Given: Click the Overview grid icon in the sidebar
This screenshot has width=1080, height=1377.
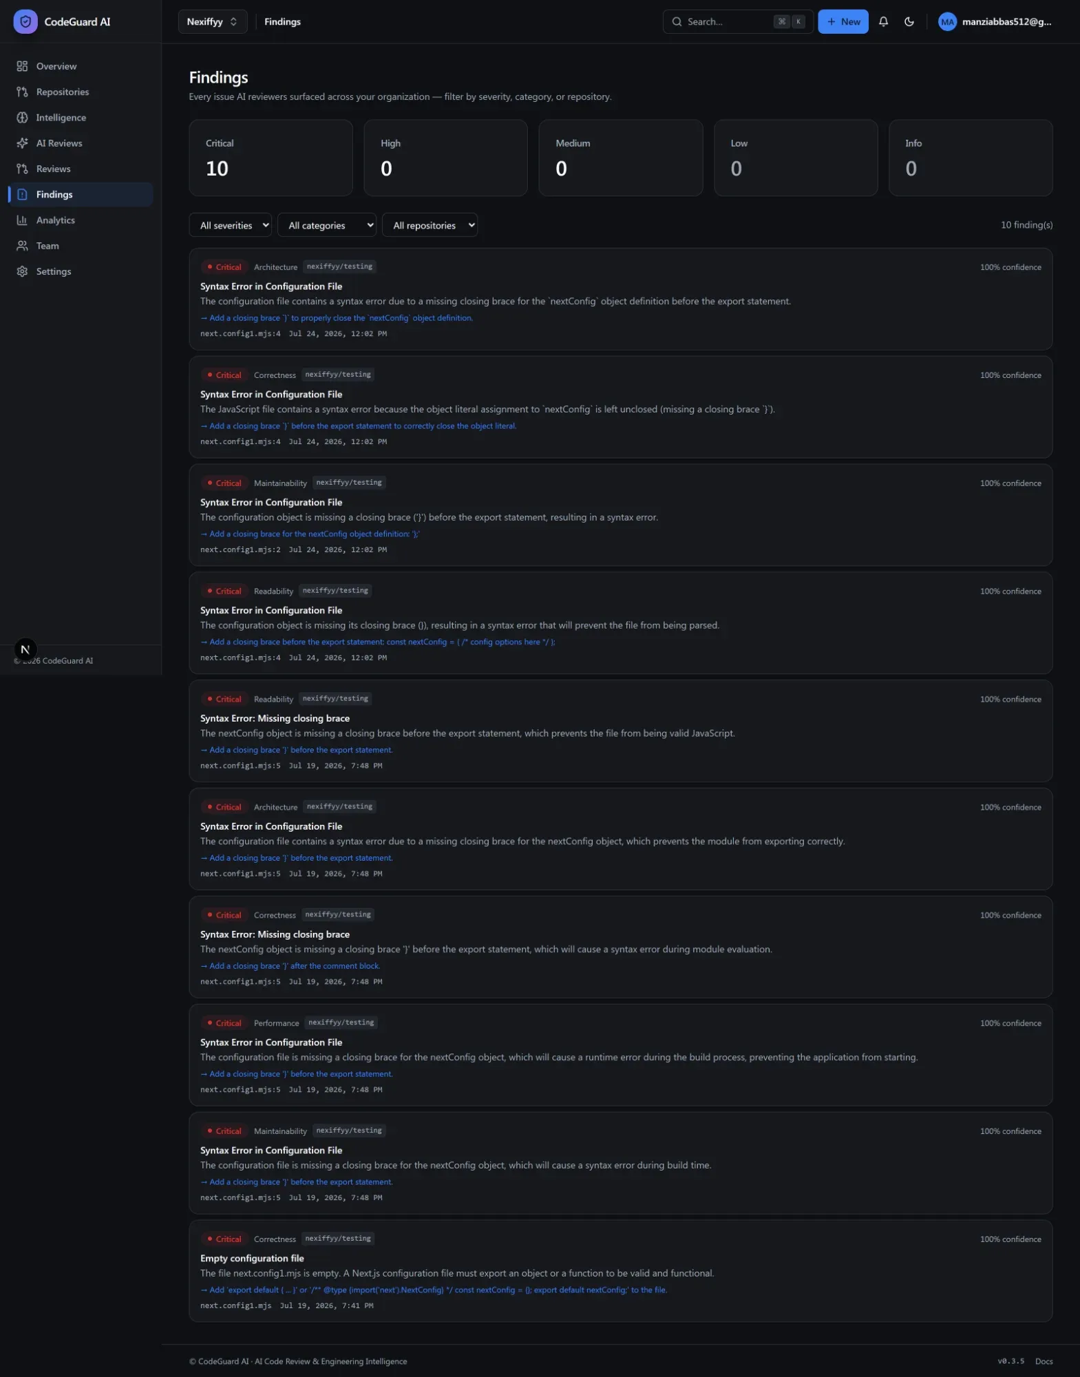Looking at the screenshot, I should pos(22,66).
